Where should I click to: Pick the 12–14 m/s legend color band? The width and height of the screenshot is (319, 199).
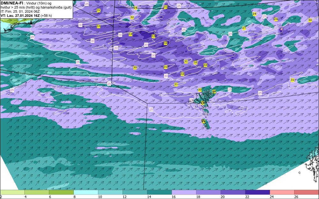click(135, 192)
